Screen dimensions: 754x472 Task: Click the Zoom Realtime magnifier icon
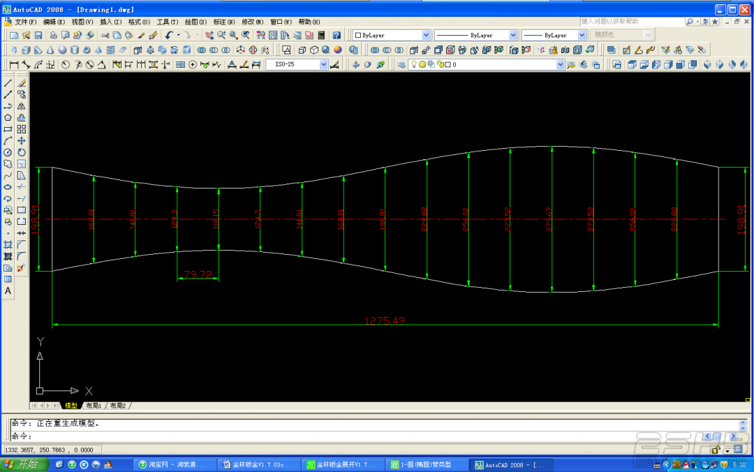click(222, 35)
